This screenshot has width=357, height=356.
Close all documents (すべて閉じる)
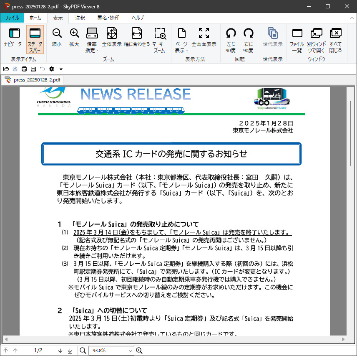click(x=335, y=40)
